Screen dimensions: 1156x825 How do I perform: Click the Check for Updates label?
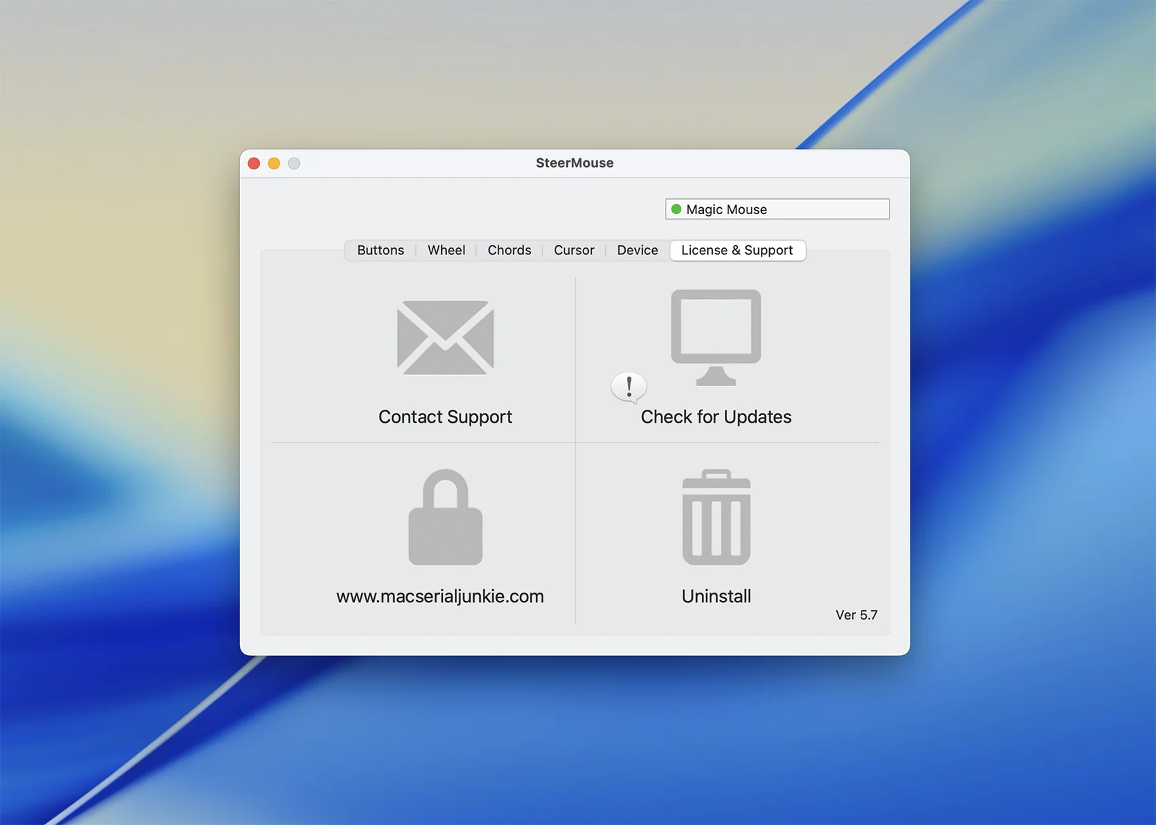coord(716,417)
